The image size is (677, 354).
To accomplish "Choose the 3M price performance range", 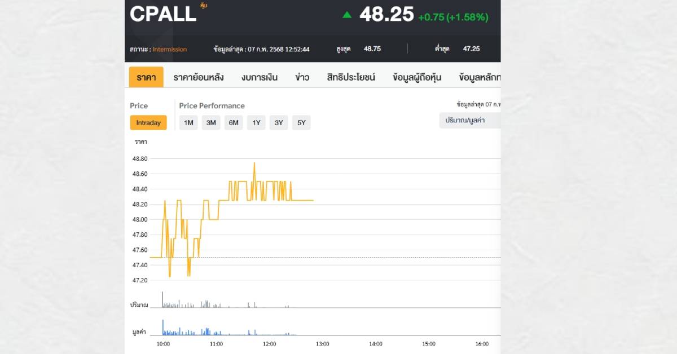I will click(211, 123).
